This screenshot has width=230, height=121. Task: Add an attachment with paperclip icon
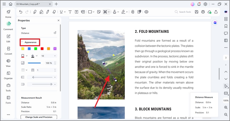click(133, 12)
